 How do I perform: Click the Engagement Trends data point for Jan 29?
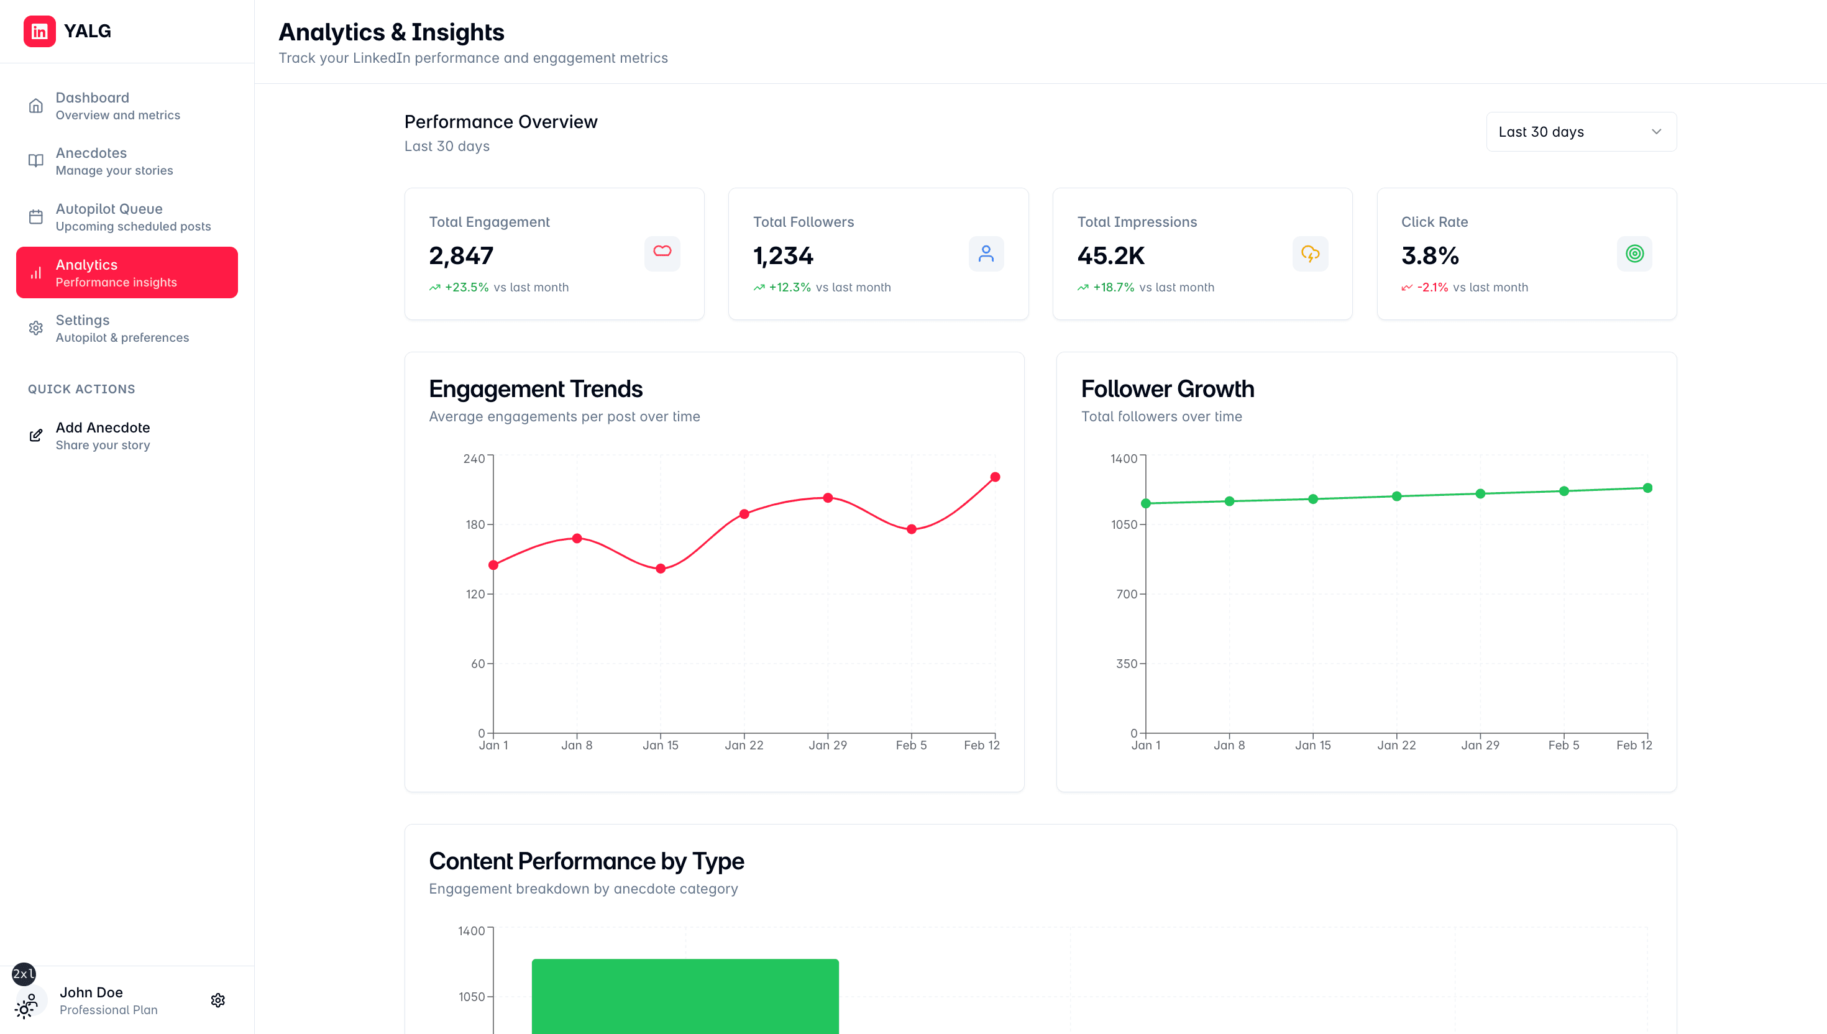coord(828,498)
